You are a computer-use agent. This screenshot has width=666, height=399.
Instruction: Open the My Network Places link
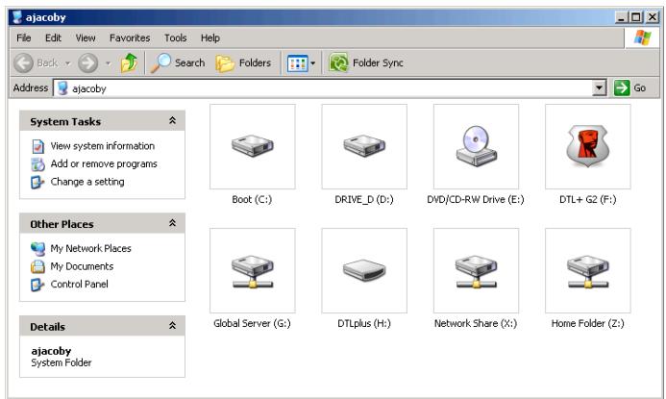[90, 248]
